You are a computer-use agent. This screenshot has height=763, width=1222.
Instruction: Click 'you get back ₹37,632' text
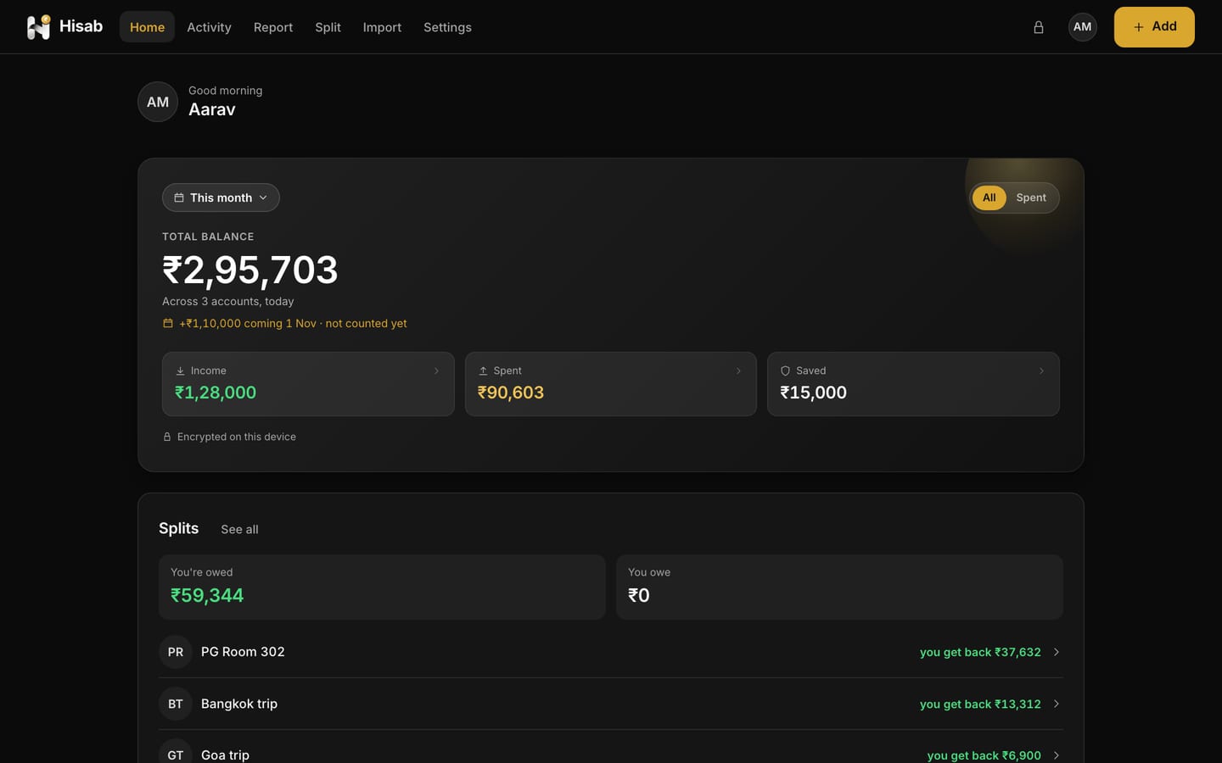tap(980, 652)
